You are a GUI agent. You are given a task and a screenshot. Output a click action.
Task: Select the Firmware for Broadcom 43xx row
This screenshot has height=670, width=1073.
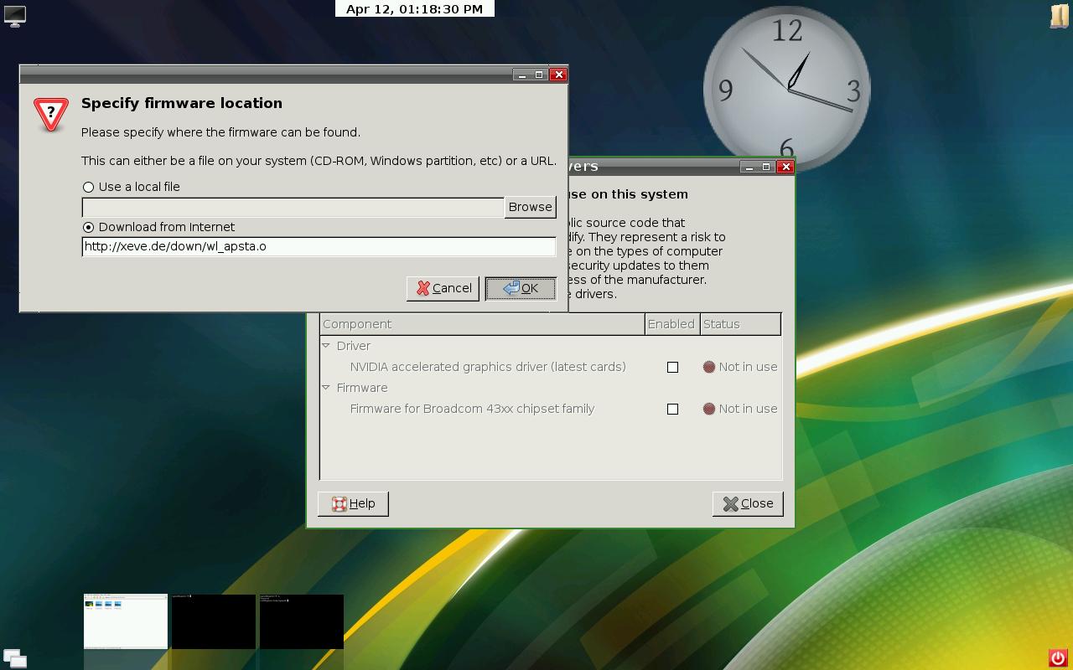(x=551, y=409)
